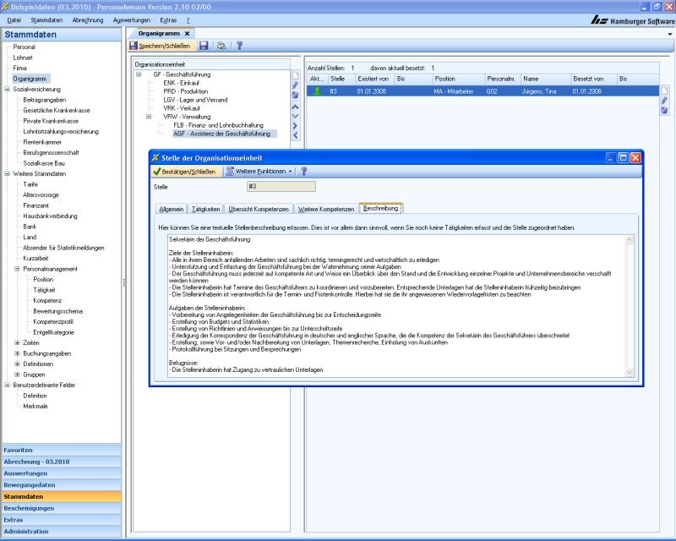Move organisational unit up with up arrow

[295, 106]
